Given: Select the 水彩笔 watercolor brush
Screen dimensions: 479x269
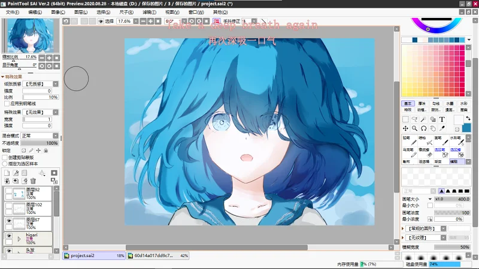Looking at the screenshot, I should tap(457, 140).
